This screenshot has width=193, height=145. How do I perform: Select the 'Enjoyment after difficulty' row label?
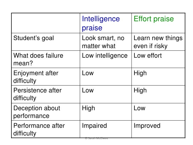point(36,77)
